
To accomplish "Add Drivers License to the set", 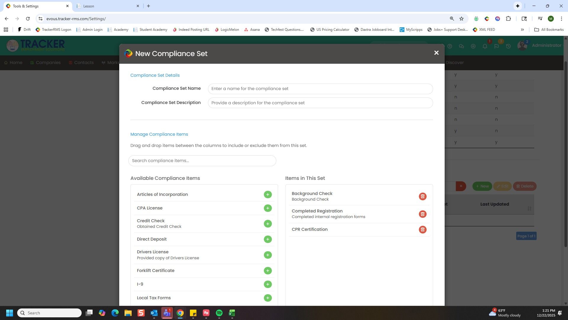I will tap(267, 255).
